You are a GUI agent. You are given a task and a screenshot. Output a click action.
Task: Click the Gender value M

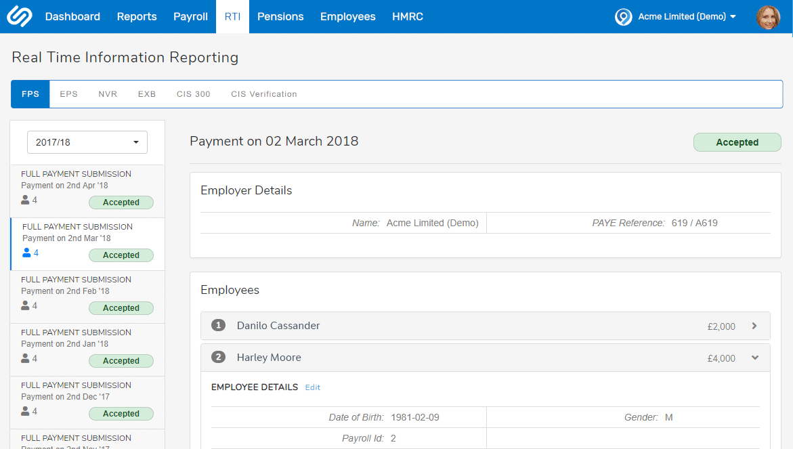(668, 417)
